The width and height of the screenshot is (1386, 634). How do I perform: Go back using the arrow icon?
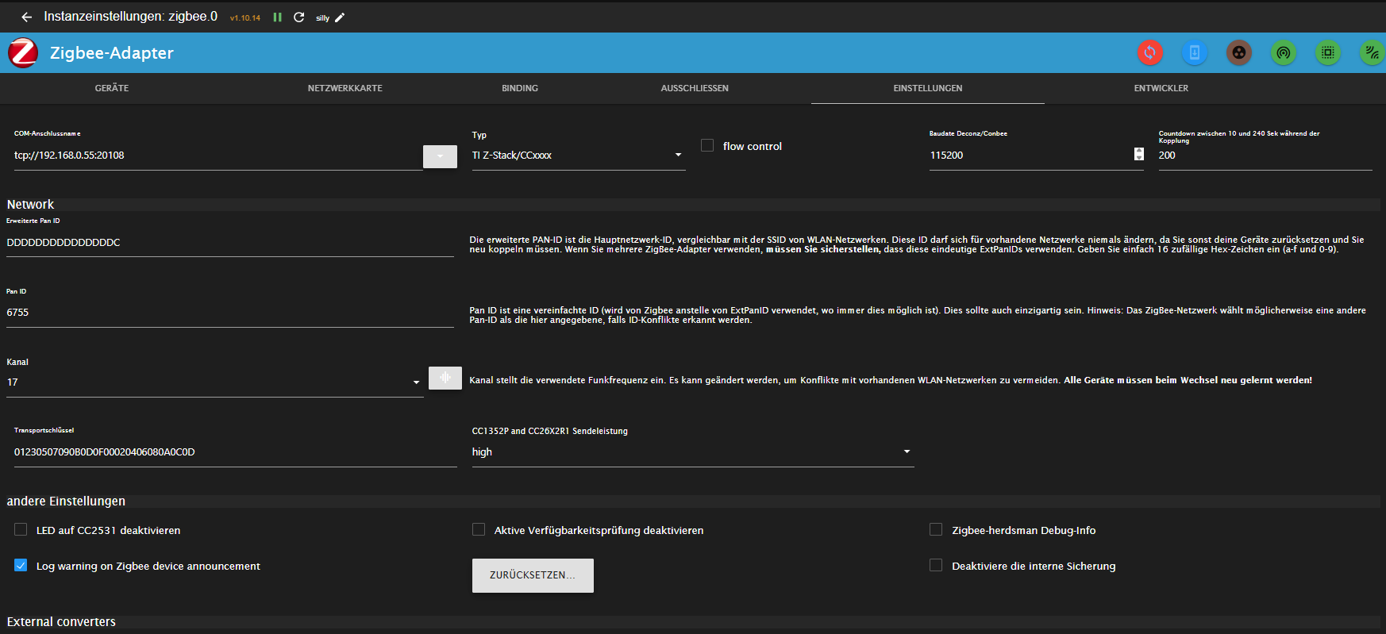point(26,17)
